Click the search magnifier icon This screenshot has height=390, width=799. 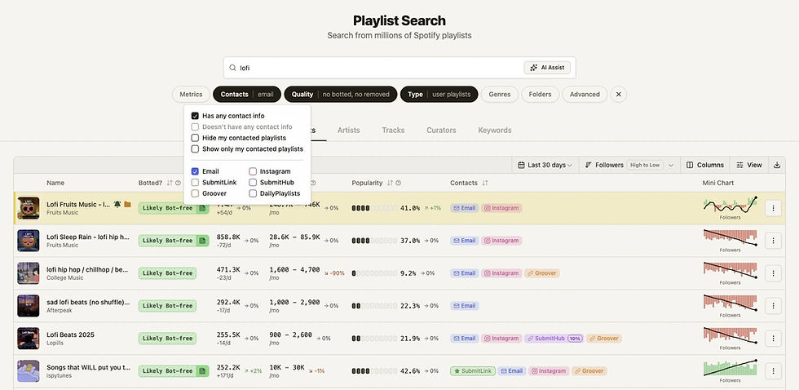click(x=232, y=68)
